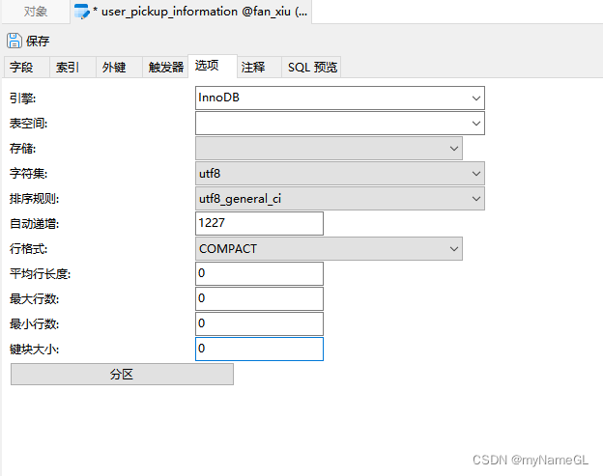Switch to the 对象 tab
Viewport: 603px width, 476px height.
36,12
